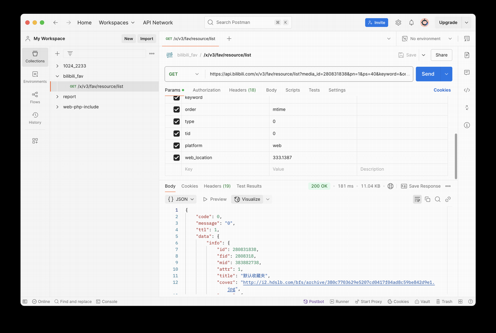Open the Test Results response tab
Screen dimensions: 496x333
pyautogui.click(x=249, y=186)
